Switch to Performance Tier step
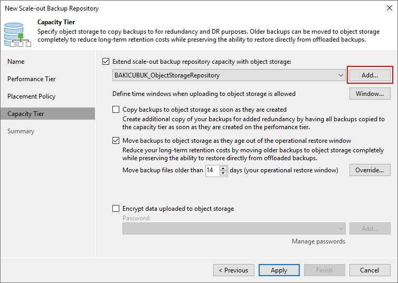The height and width of the screenshot is (283, 398). pos(32,79)
